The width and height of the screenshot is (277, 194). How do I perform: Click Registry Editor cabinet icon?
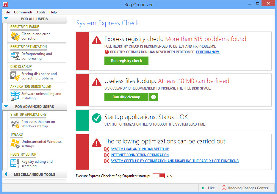[15, 163]
